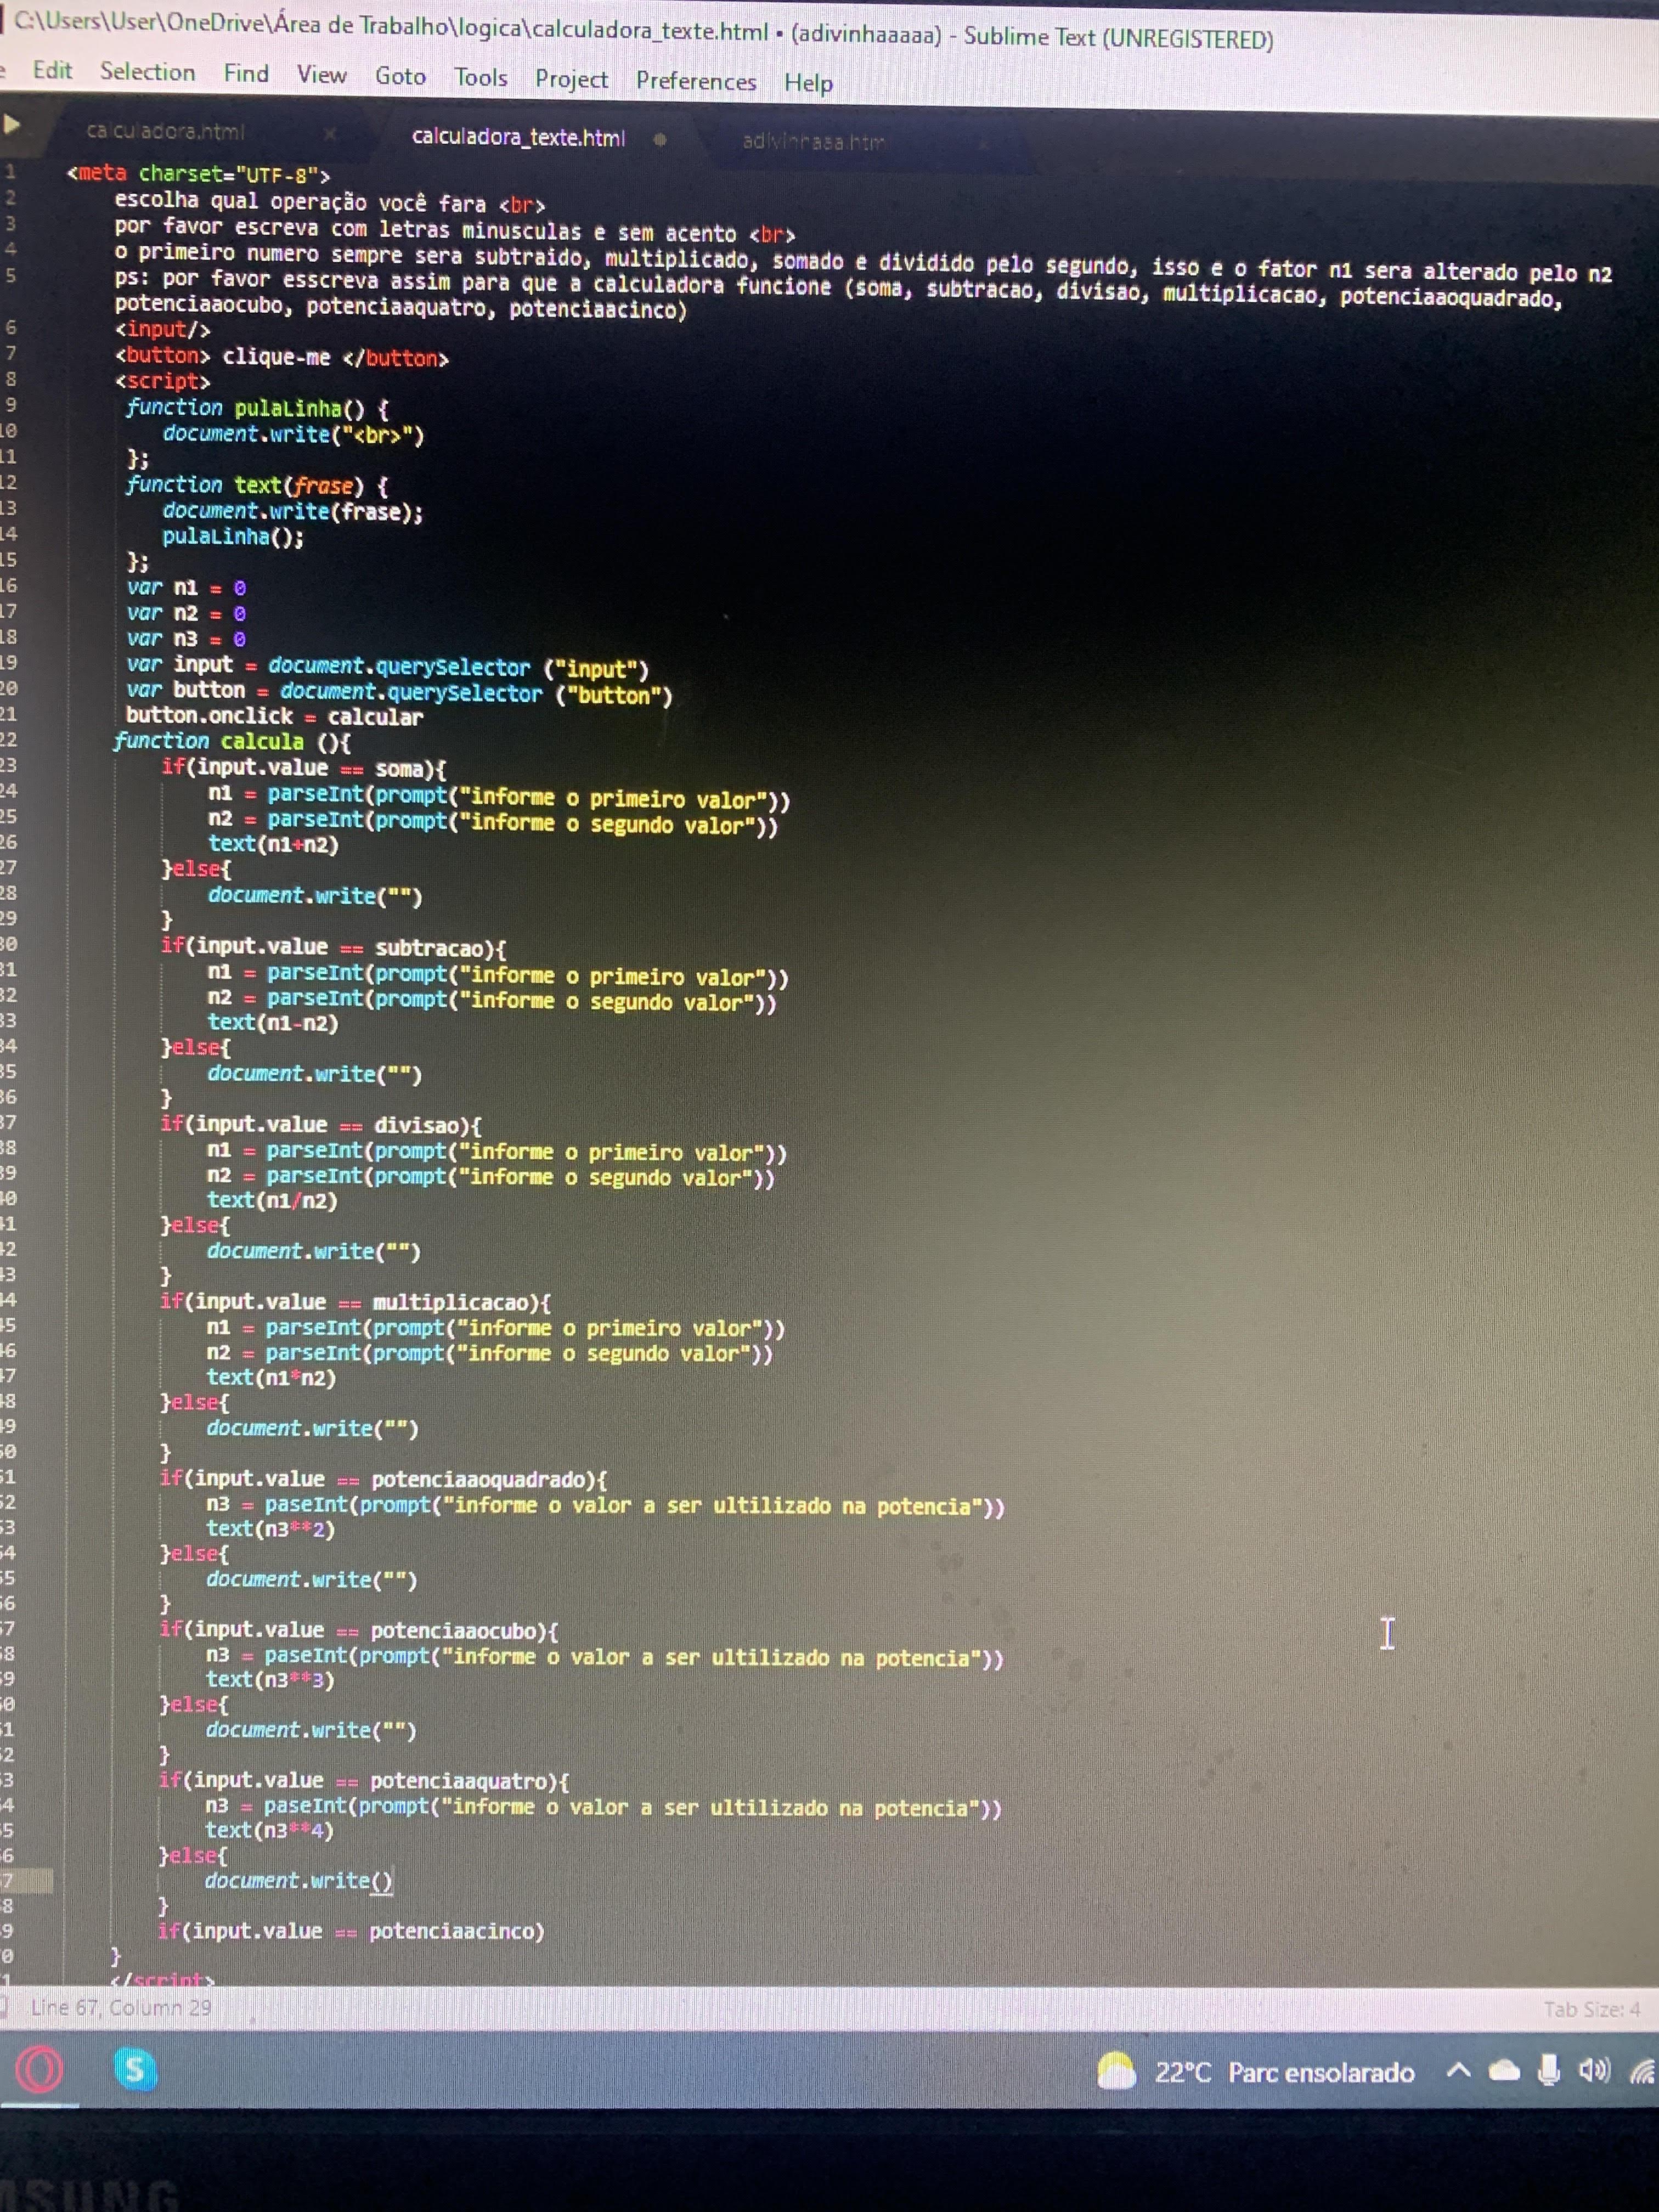
Task: Click the var n1 = 0 line
Action: [186, 587]
